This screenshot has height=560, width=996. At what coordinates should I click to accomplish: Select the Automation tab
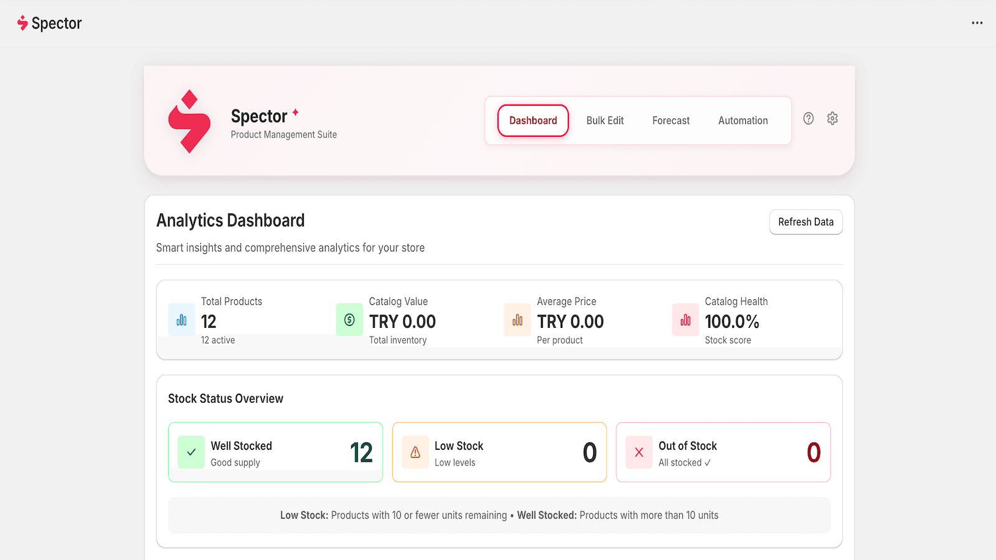click(x=743, y=121)
